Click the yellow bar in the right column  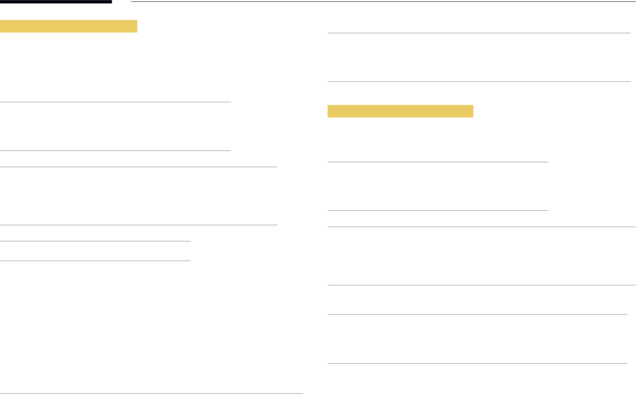click(400, 111)
